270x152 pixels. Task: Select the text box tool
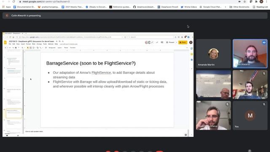click(31, 48)
